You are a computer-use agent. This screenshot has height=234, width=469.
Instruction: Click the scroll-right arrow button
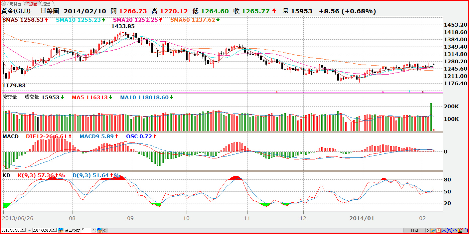(428, 230)
